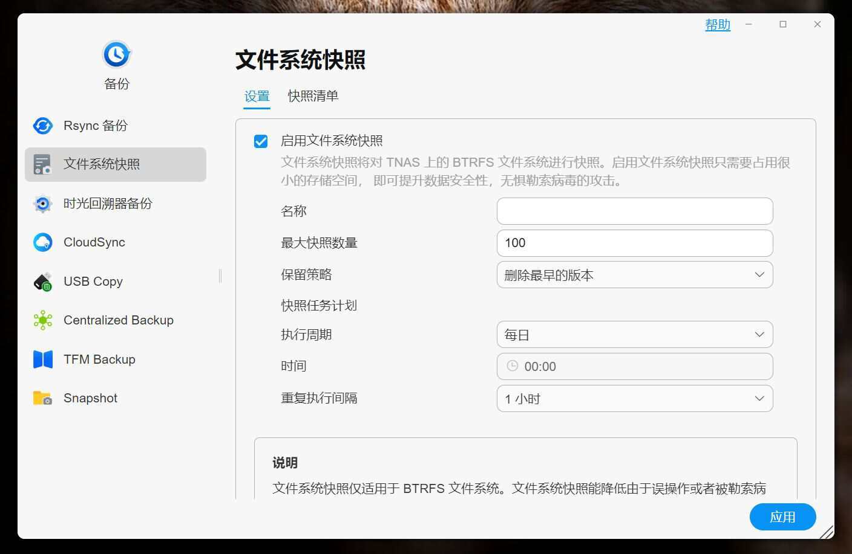Click the 保留策略 label
This screenshot has width=852, height=554.
coord(306,275)
